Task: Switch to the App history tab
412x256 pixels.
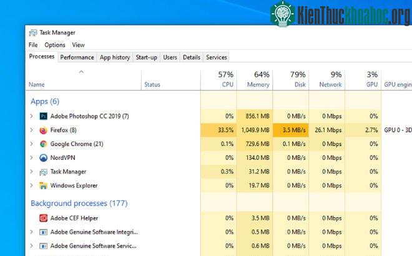Action: 115,57
